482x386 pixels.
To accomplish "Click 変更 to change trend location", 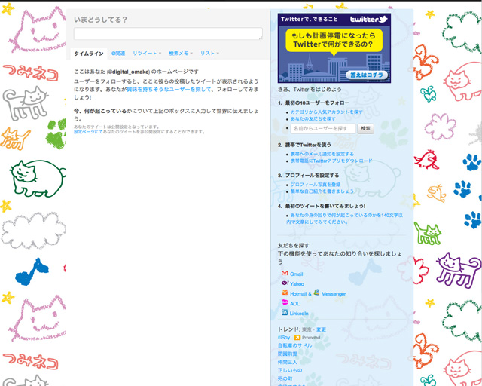I will 321,329.
